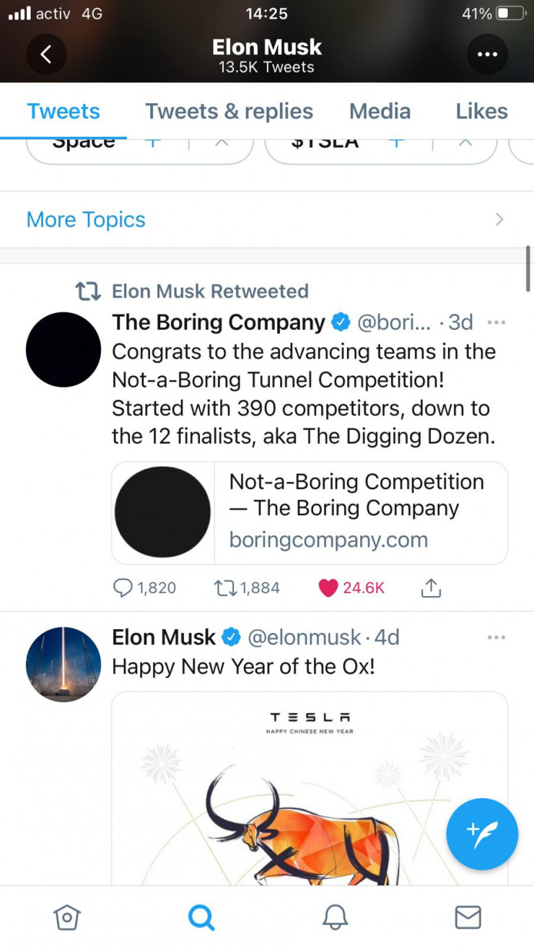Screen dimensions: 534x949
Task: Open the boringcompany.com link card
Action: pos(309,512)
